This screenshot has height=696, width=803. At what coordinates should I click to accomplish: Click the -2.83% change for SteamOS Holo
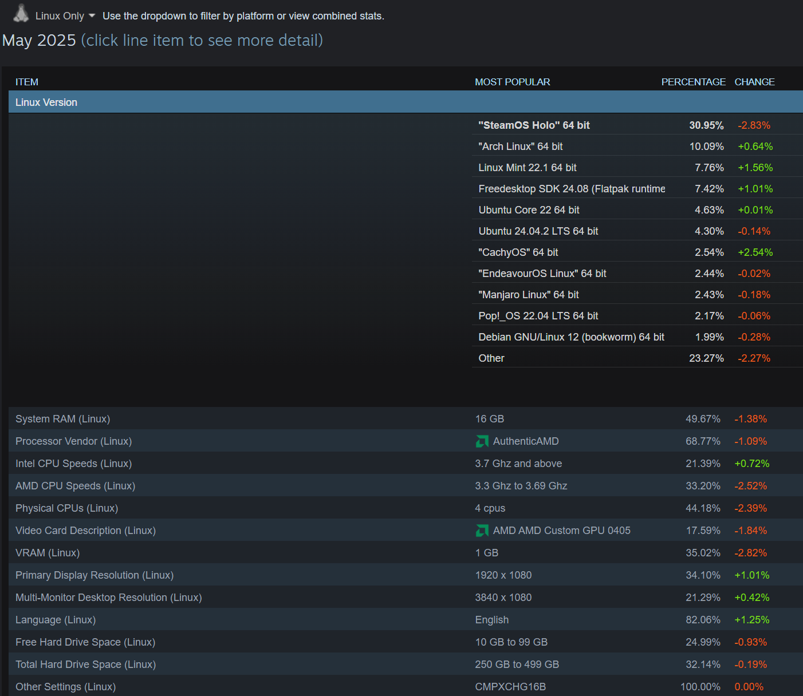[754, 125]
